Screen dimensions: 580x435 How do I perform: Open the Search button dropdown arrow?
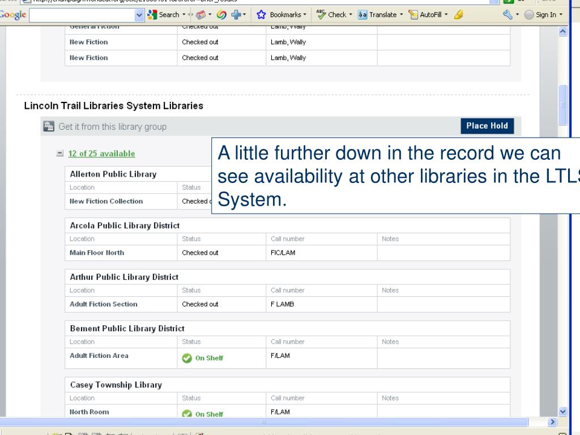(x=184, y=15)
